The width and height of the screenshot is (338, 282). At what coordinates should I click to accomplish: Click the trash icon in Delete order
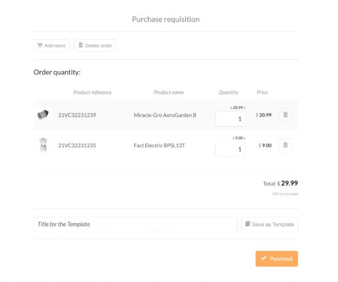[x=81, y=45]
